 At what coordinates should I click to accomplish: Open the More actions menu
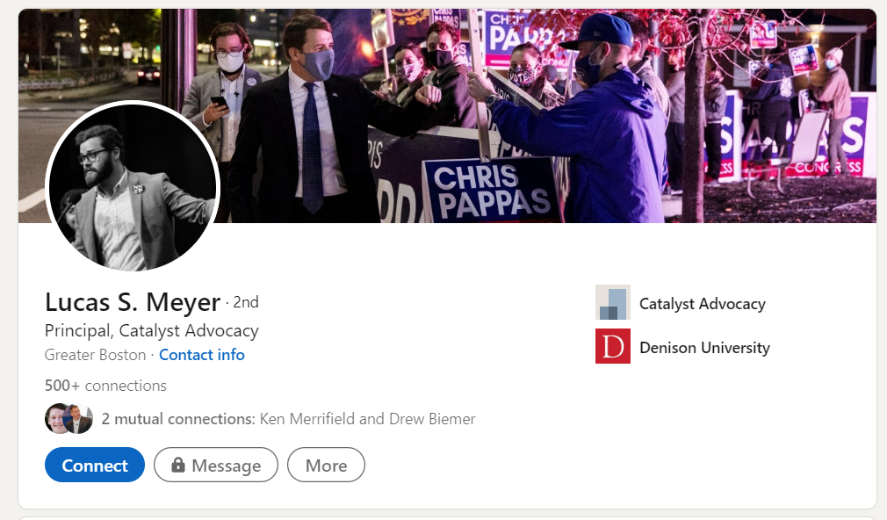(326, 465)
